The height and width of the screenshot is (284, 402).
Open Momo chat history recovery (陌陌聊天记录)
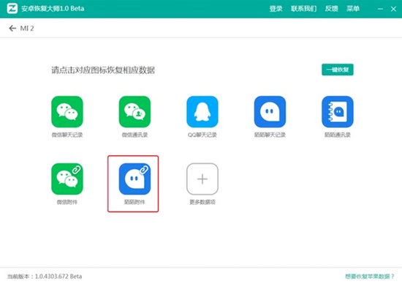pos(270,112)
